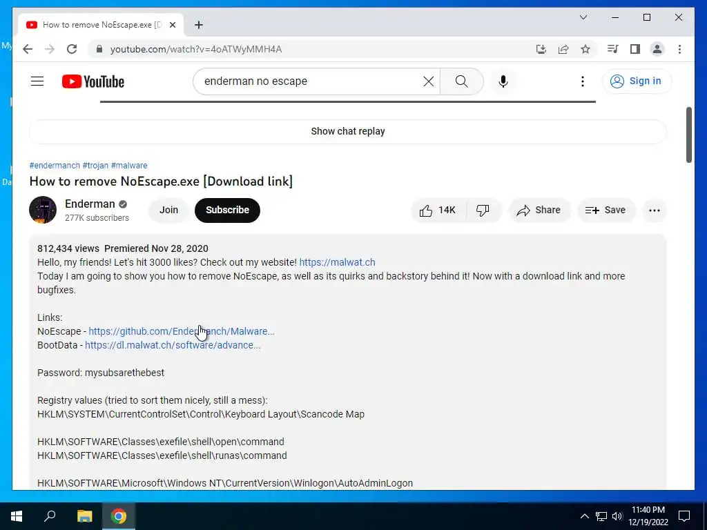This screenshot has width=707, height=530.
Task: Click the YouTube search input field
Action: coord(311,81)
